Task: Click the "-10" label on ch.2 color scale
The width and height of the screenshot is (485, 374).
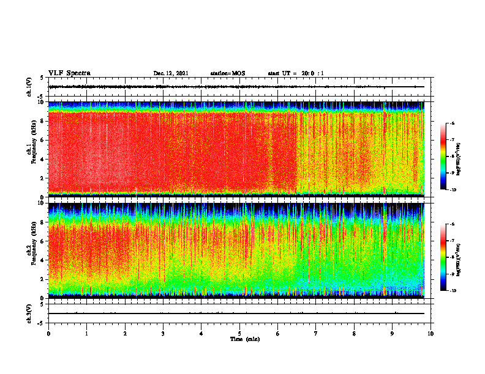Action: [453, 291]
